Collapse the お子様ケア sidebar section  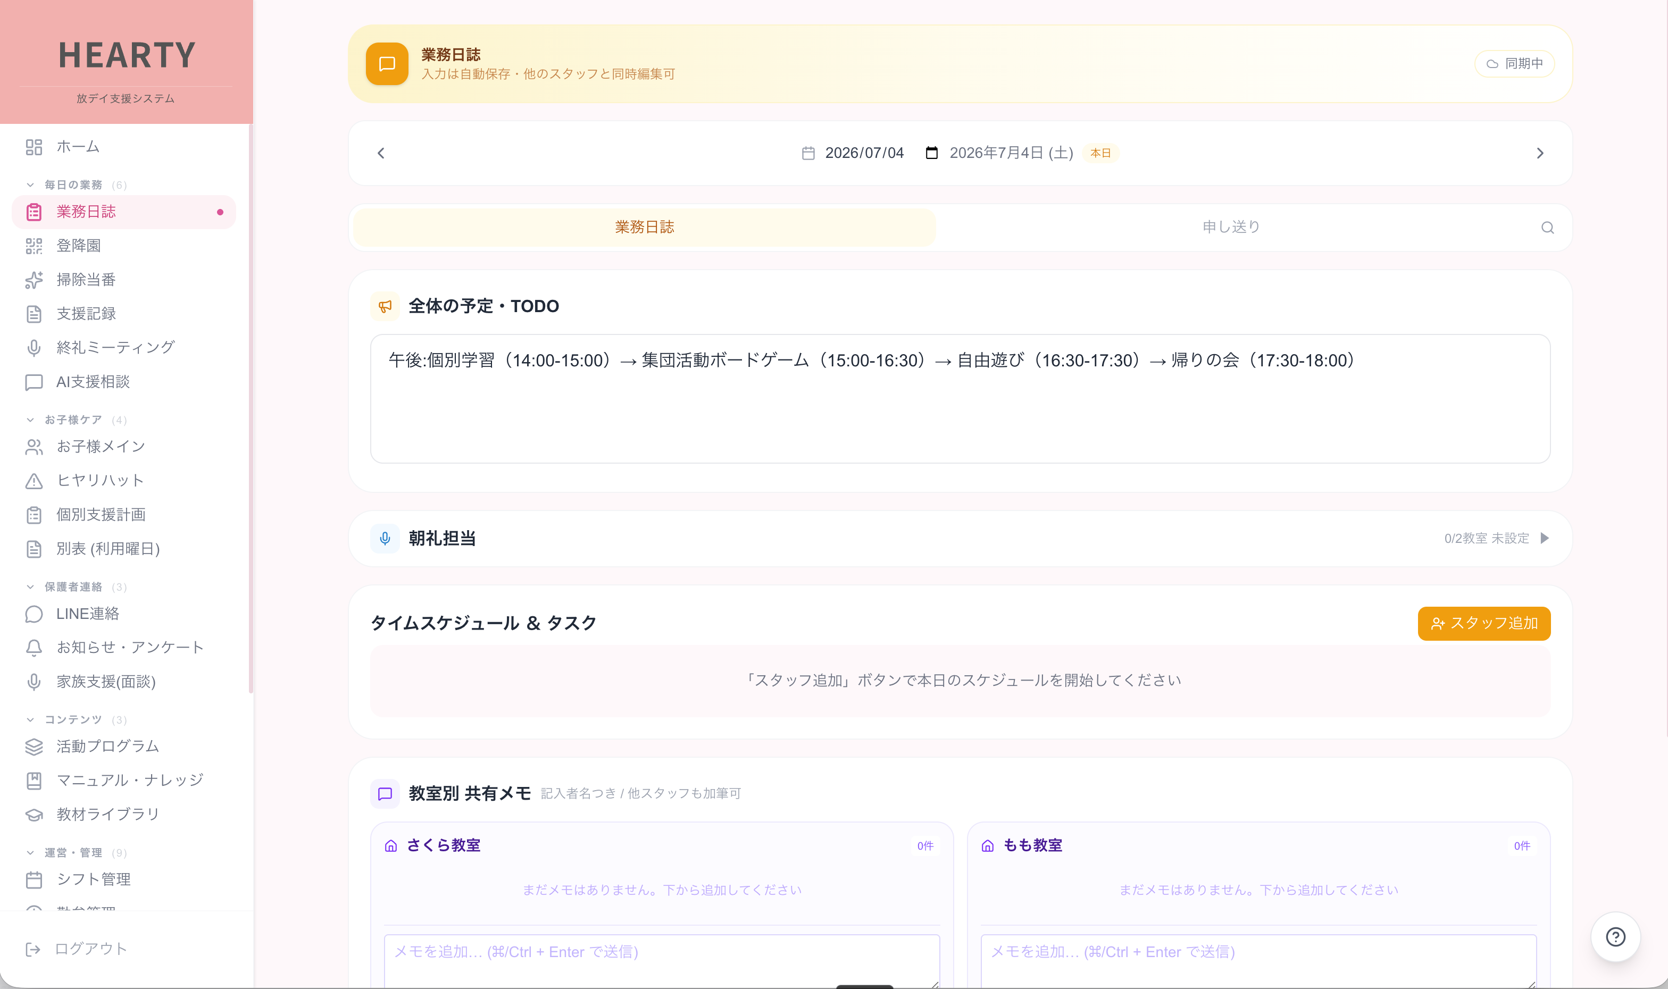30,420
